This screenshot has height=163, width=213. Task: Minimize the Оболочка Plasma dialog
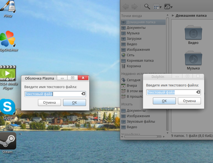62,78
